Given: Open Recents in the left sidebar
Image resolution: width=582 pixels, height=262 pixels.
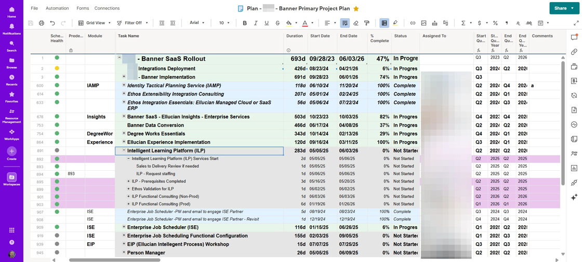Looking at the screenshot, I should click(11, 80).
